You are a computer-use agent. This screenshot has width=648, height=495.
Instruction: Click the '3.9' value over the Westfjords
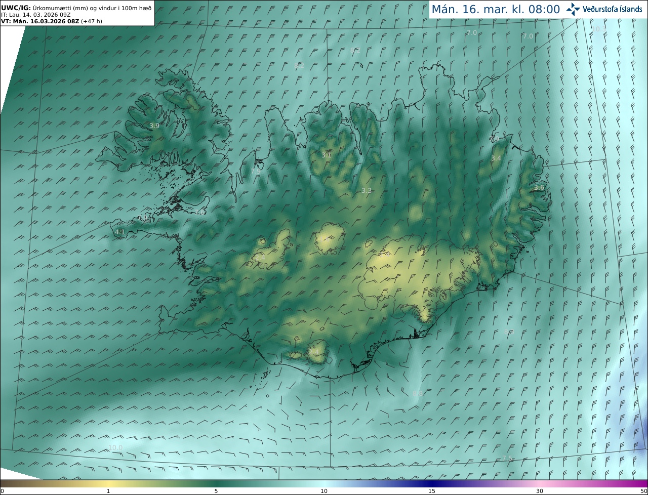pyautogui.click(x=154, y=126)
